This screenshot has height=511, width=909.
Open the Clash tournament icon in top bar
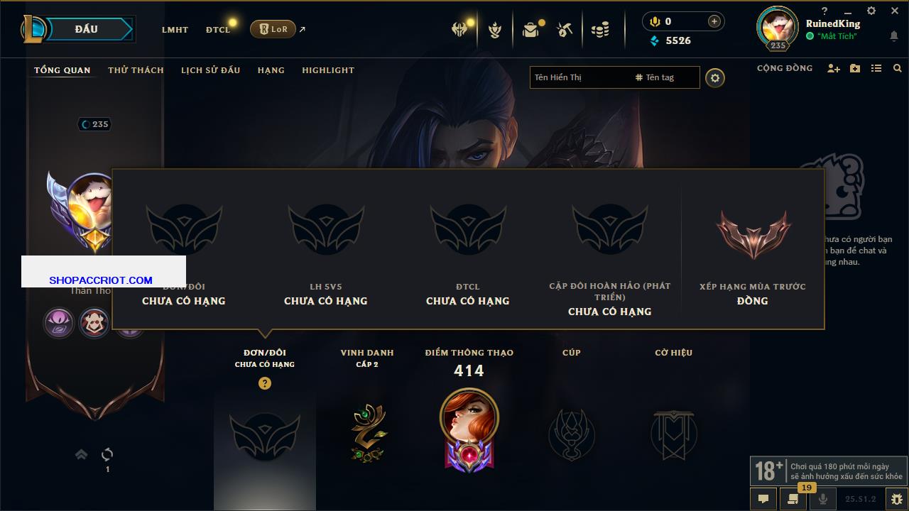(459, 30)
